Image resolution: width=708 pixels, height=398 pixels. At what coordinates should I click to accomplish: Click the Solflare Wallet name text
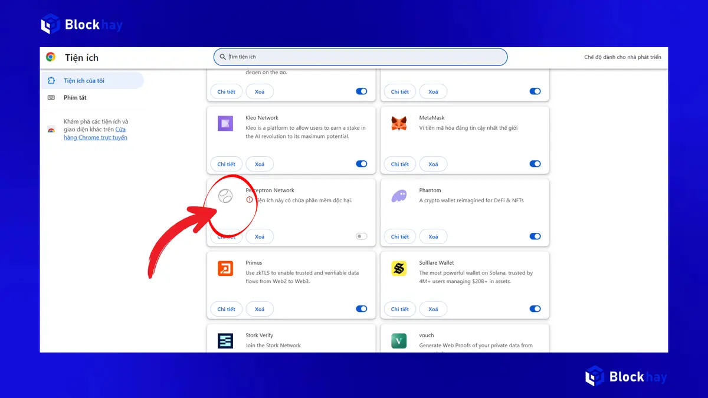[437, 263]
